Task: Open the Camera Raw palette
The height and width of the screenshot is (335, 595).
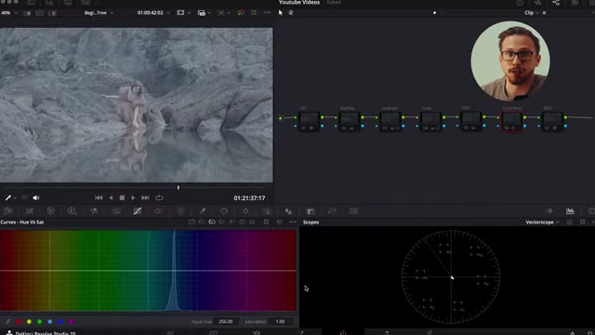Action: coord(7,211)
